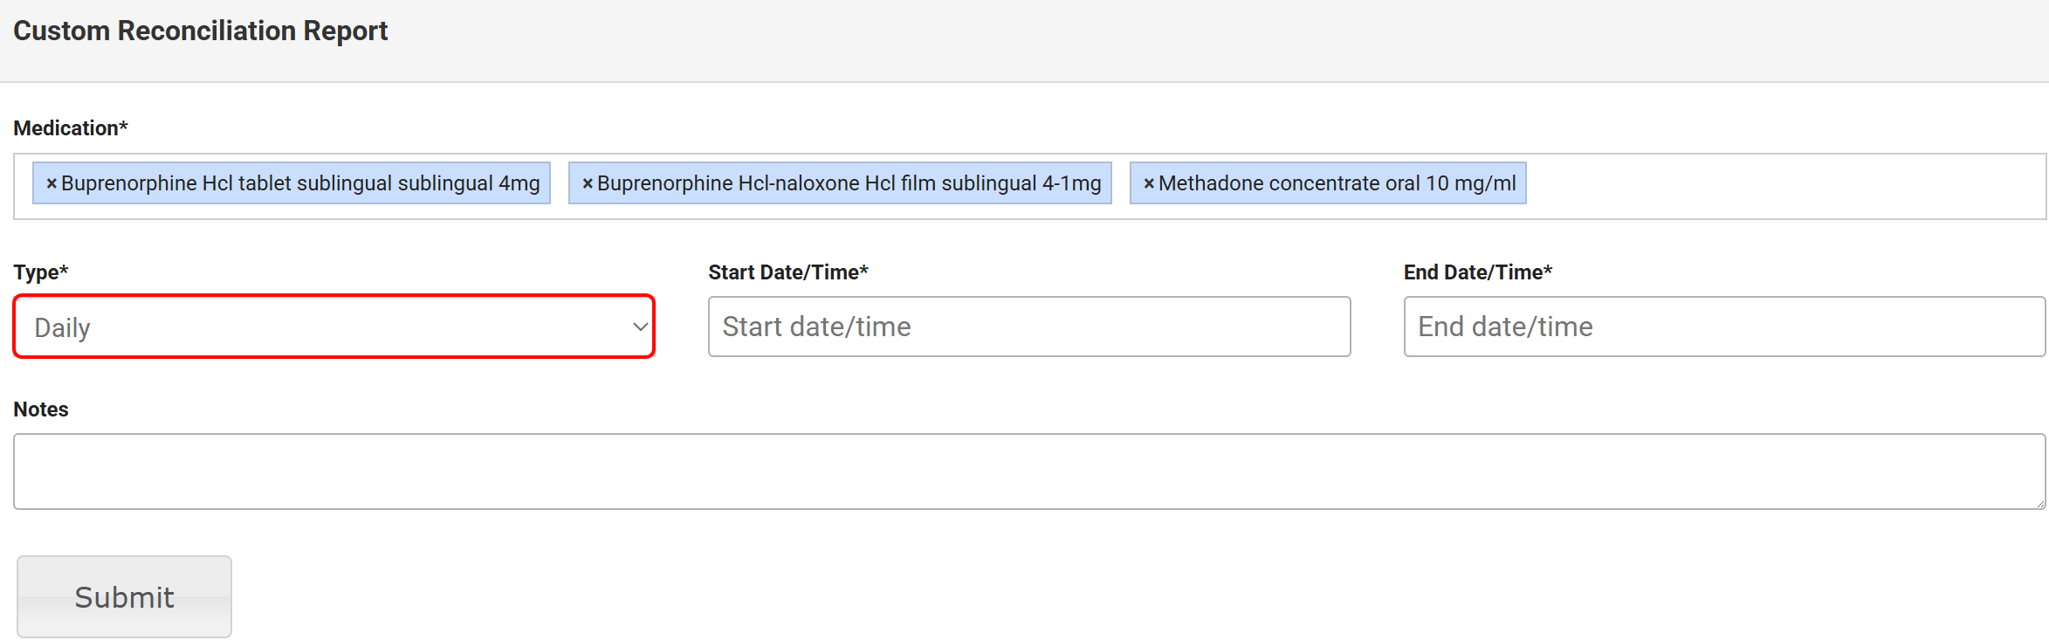Image resolution: width=2049 pixels, height=640 pixels.
Task: Click the Notes textarea resize handle
Action: pos(2040,504)
